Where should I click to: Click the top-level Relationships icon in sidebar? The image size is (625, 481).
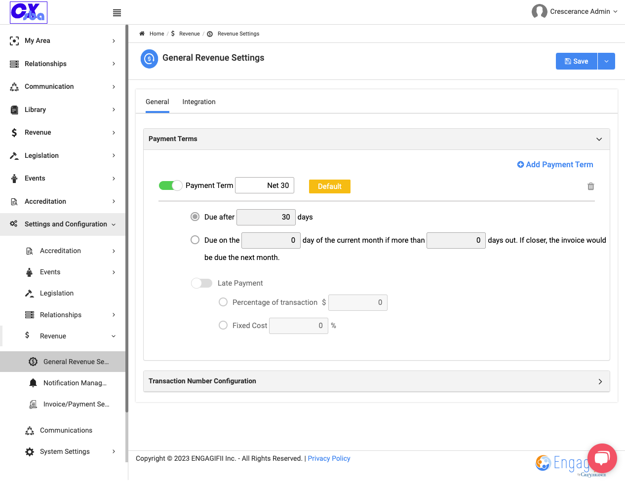[14, 64]
